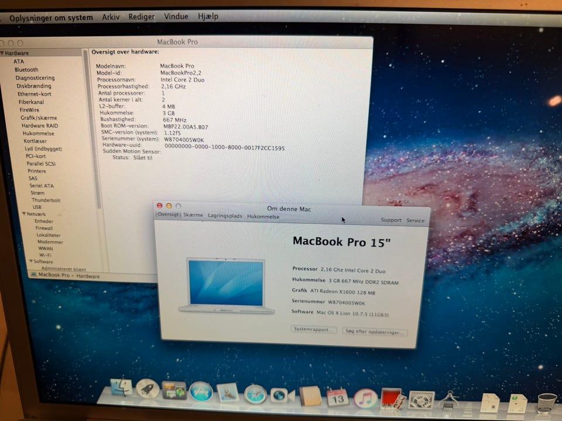The width and height of the screenshot is (562, 421).
Task: Switch to the Hukommelse tab
Action: [x=263, y=216]
